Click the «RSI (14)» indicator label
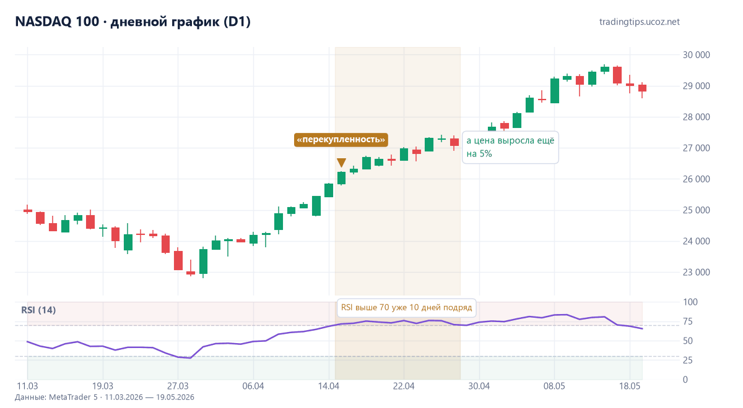Viewport: 743px width, 408px height. pyautogui.click(x=38, y=310)
